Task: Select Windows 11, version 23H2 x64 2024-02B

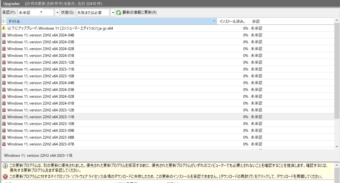Action: [x=168, y=49]
